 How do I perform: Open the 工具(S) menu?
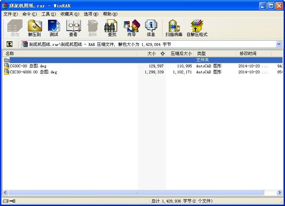click(49, 14)
